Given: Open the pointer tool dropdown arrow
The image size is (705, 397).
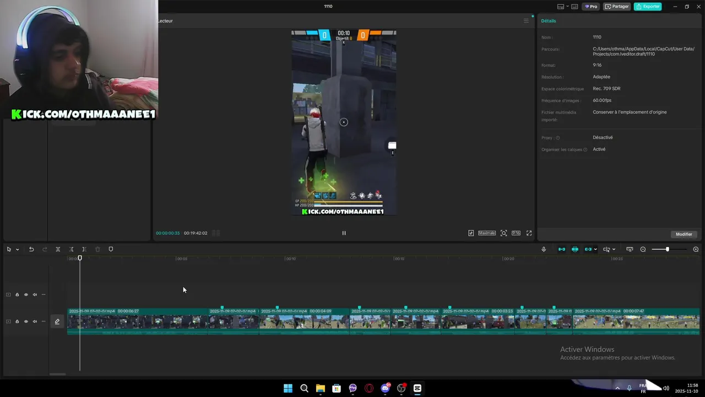Looking at the screenshot, I should point(17,249).
